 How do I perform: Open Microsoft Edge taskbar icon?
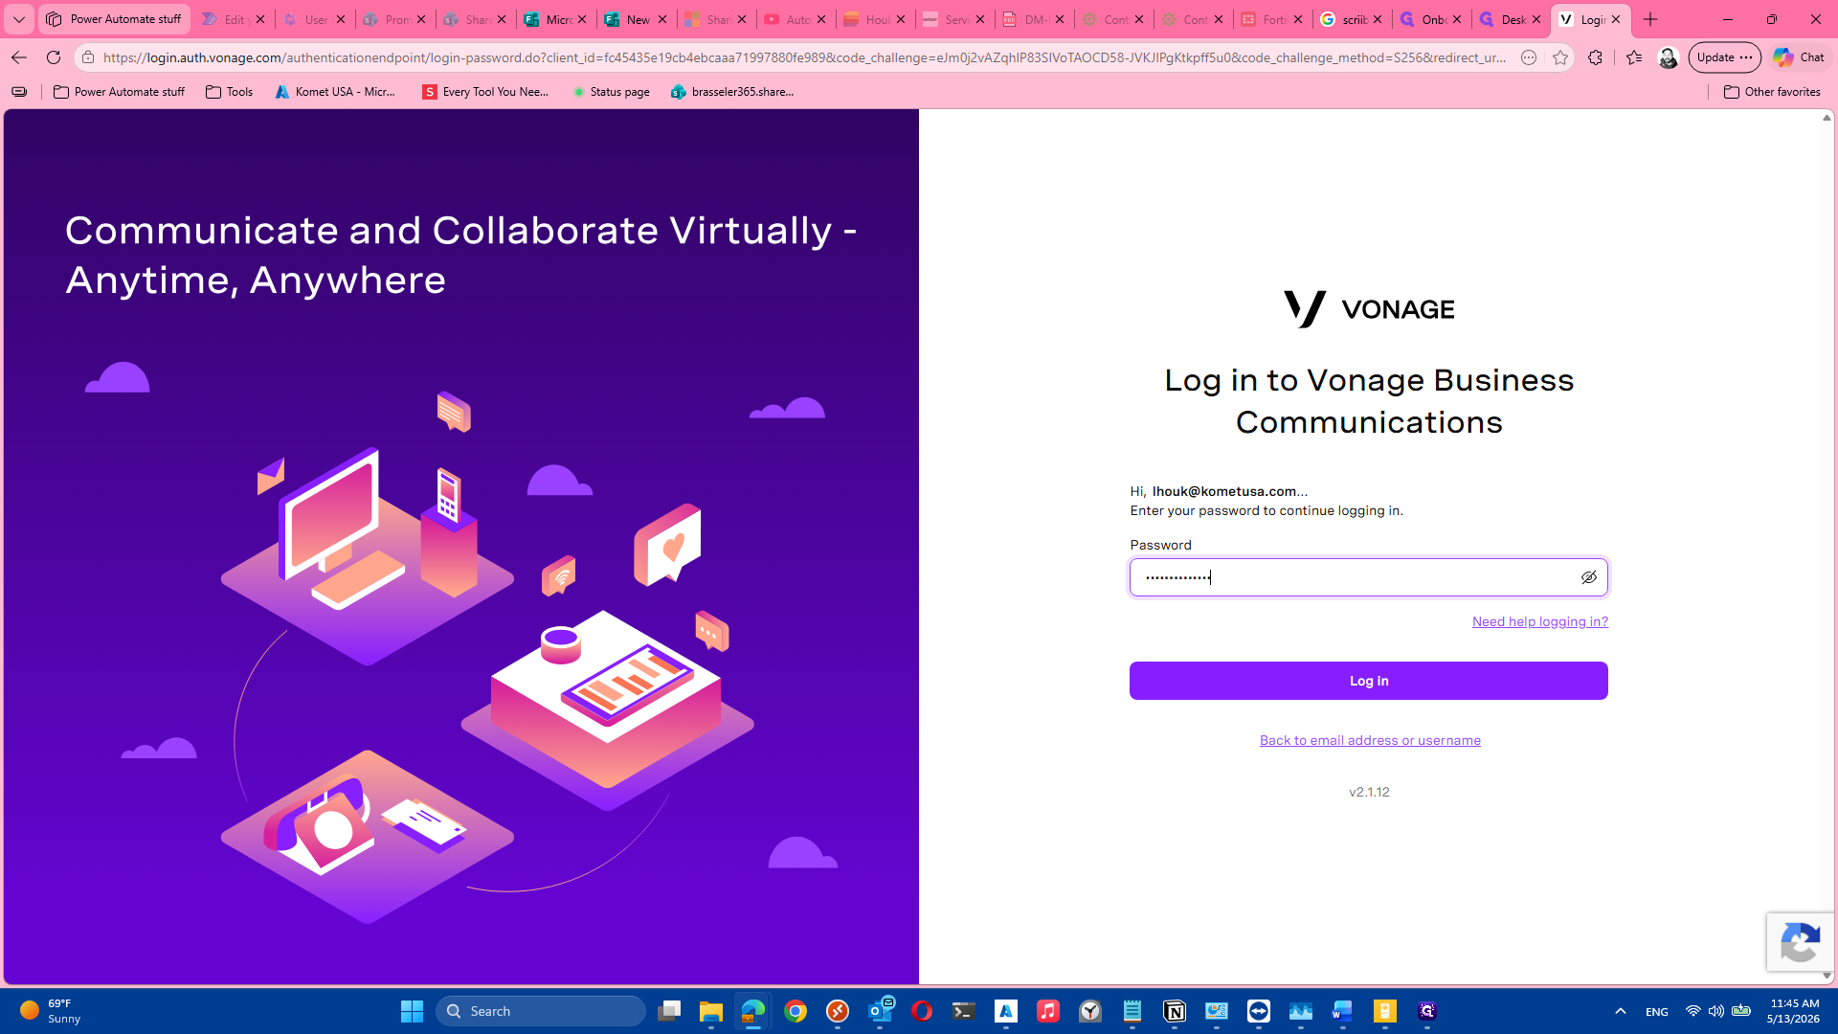(753, 1011)
